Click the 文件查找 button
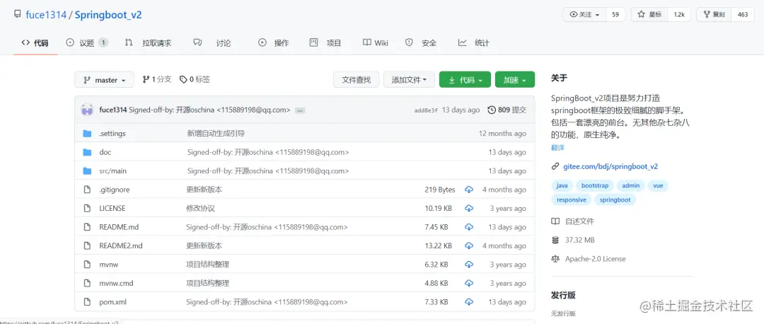 pyautogui.click(x=356, y=80)
